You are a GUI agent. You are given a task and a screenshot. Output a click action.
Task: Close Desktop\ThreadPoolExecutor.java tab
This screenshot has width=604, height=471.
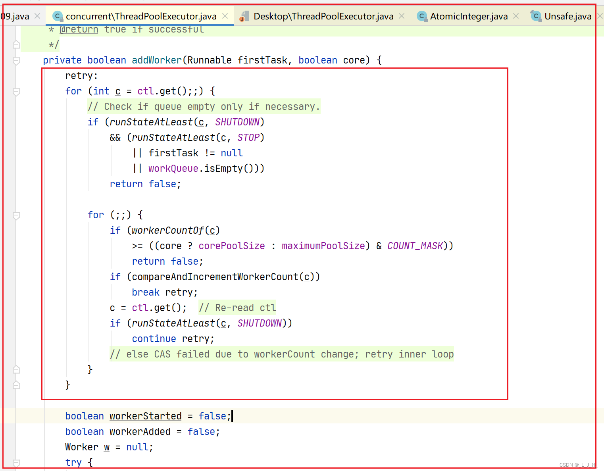tap(402, 16)
